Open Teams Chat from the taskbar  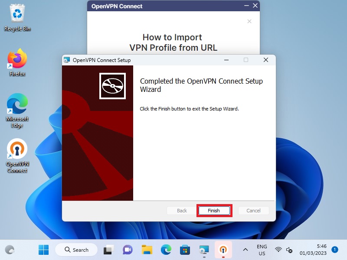[x=128, y=250]
